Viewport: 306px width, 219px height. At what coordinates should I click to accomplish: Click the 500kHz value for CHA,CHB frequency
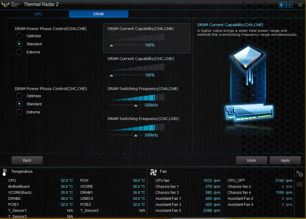click(151, 105)
